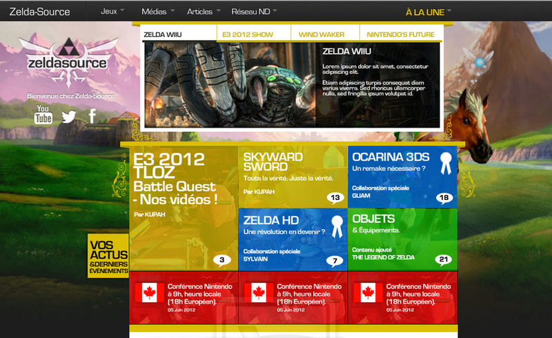This screenshot has width=552, height=338.
Task: Click the Zelda-Source site title link
Action: click(x=39, y=12)
